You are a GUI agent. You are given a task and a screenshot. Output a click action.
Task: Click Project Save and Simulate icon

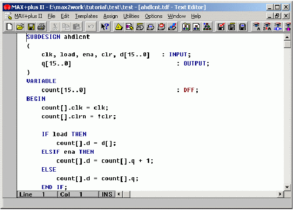click(x=242, y=27)
